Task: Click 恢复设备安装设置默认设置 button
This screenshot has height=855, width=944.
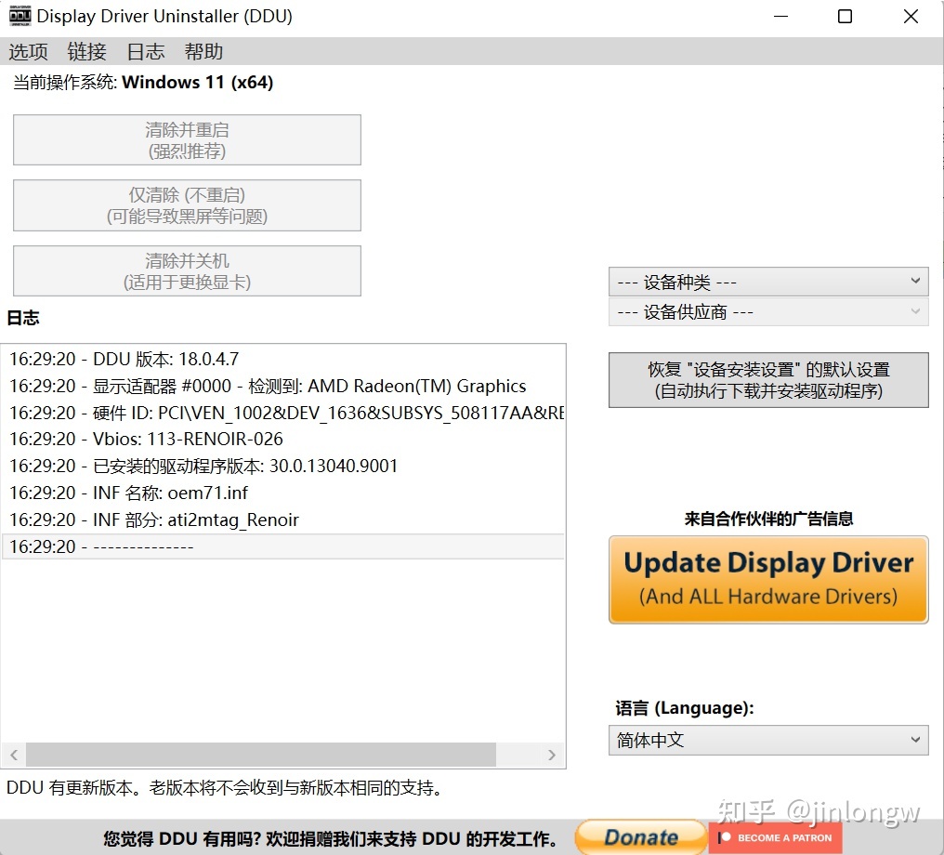Action: (x=768, y=380)
